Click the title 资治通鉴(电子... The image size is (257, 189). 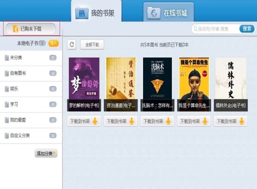click(121, 105)
